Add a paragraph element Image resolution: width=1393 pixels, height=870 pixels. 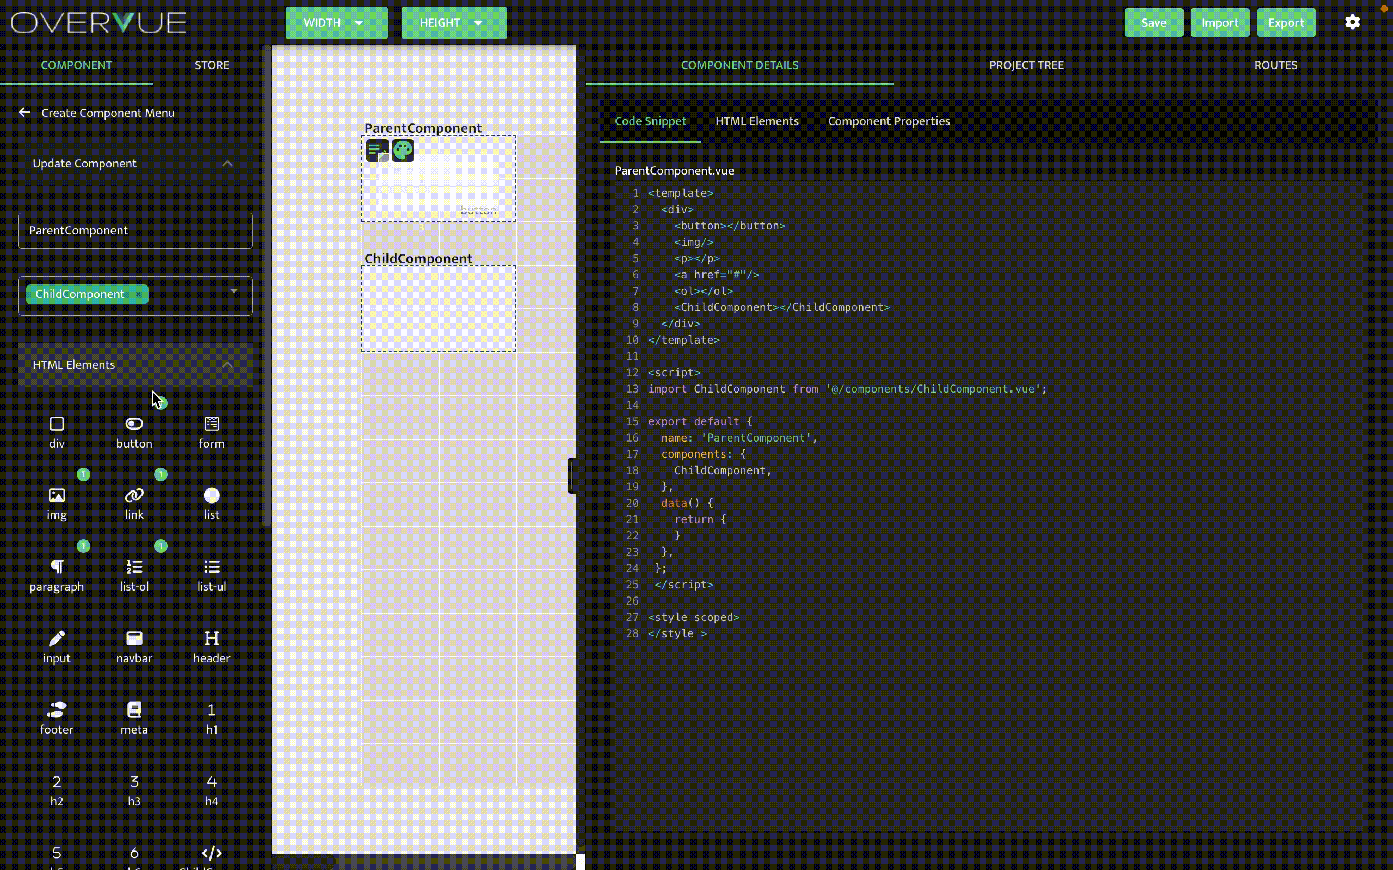click(57, 576)
